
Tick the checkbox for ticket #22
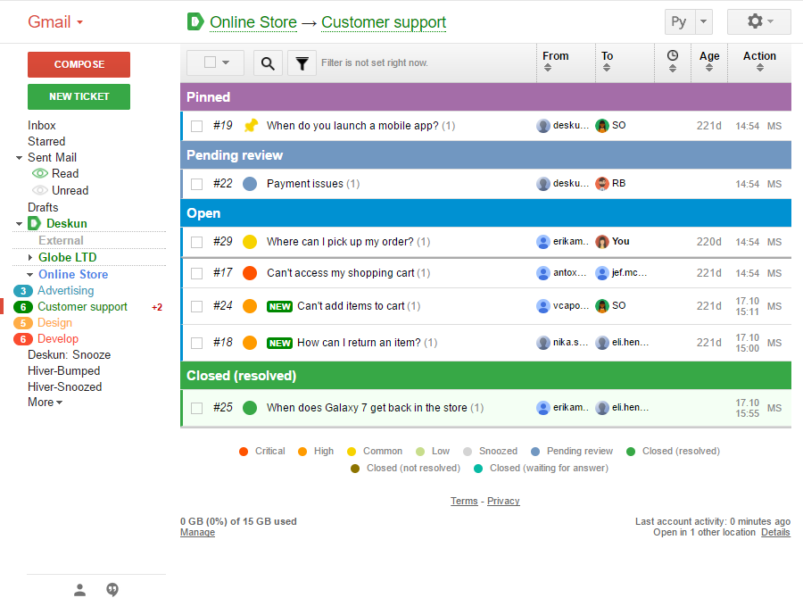pyautogui.click(x=197, y=184)
